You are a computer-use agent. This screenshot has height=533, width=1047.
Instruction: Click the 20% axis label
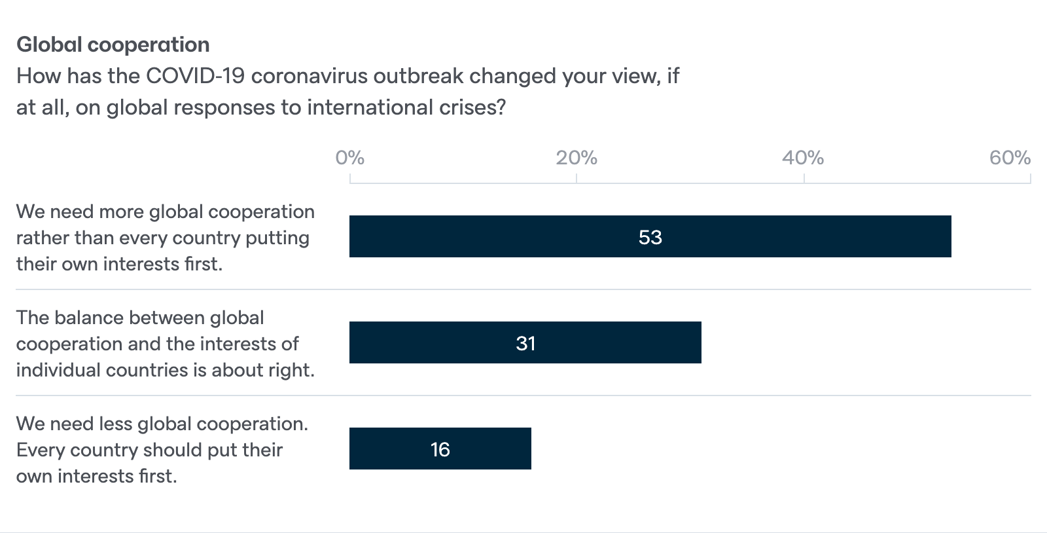[x=576, y=158]
